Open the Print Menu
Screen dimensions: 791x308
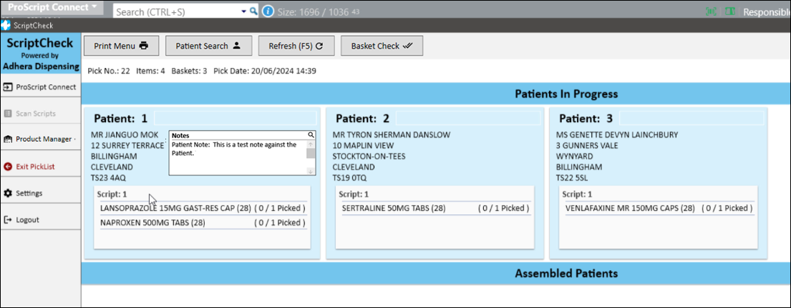[121, 46]
